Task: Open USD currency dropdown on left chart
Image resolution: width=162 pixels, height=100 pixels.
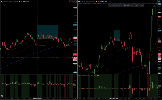Action: tap(75, 1)
